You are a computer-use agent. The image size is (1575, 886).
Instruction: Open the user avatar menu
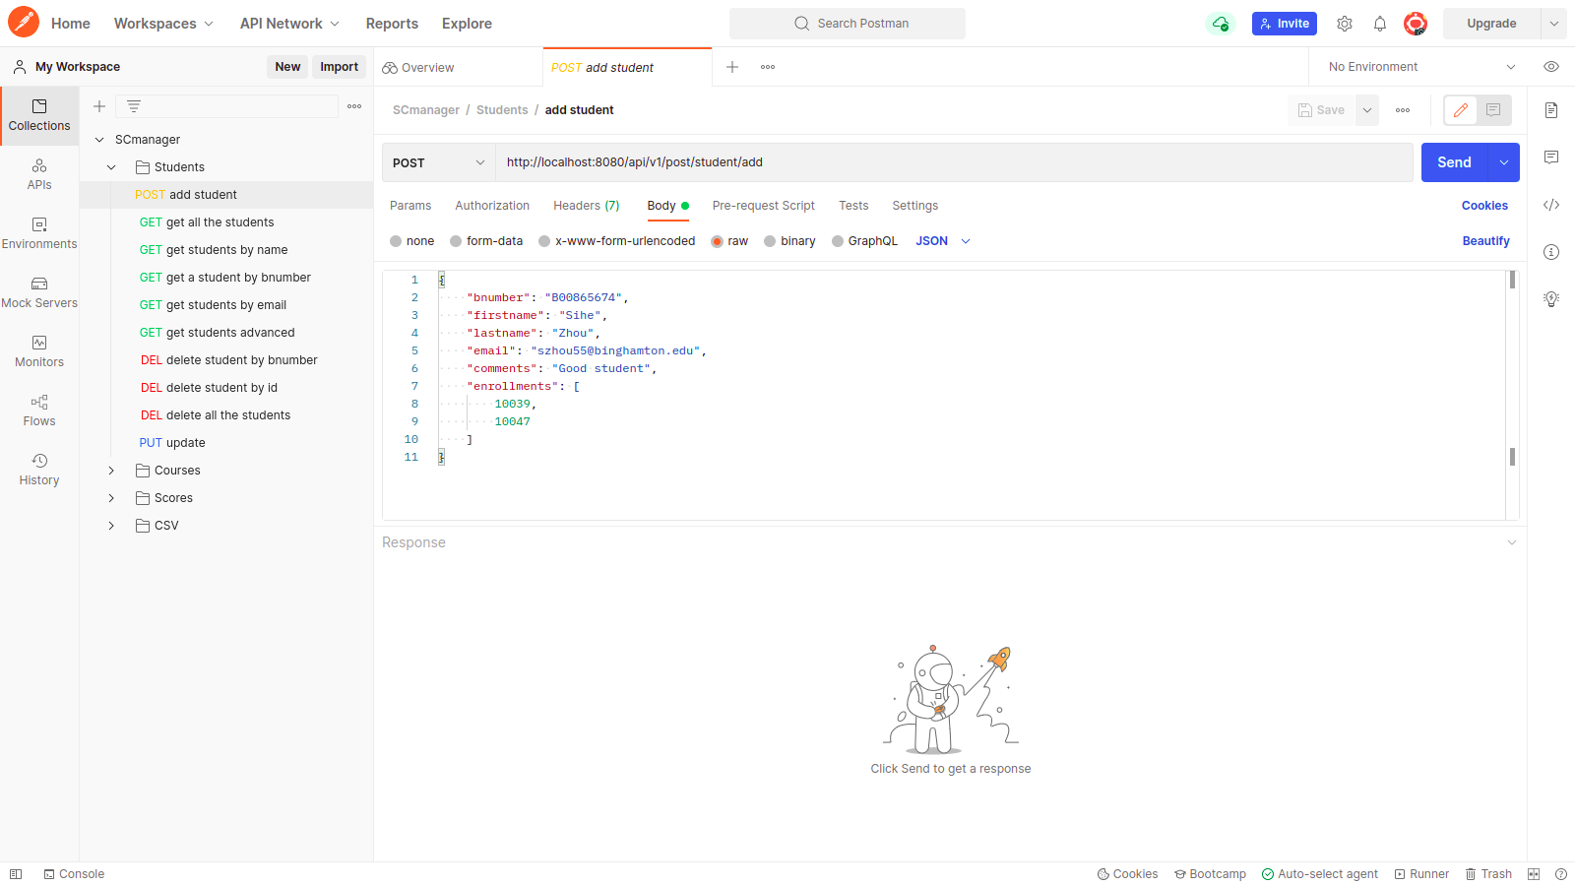pyautogui.click(x=1416, y=24)
